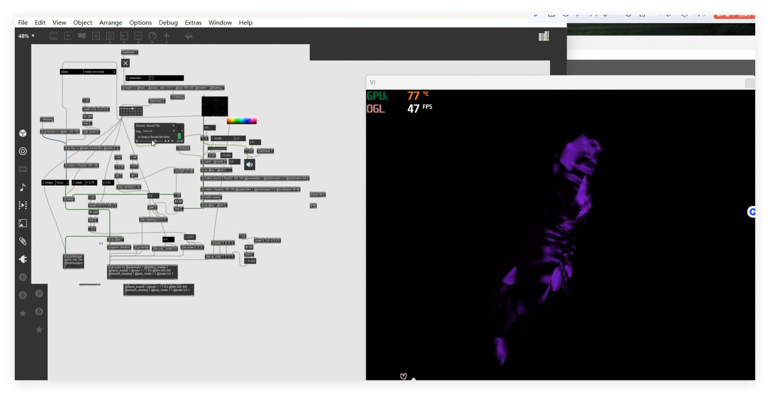Click the 'jit.world VJ' object box

[173, 88]
